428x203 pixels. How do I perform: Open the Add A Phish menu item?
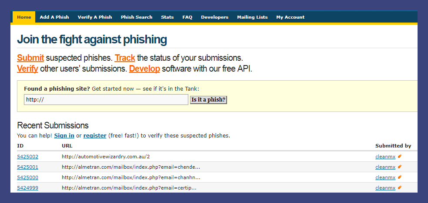tap(54, 17)
